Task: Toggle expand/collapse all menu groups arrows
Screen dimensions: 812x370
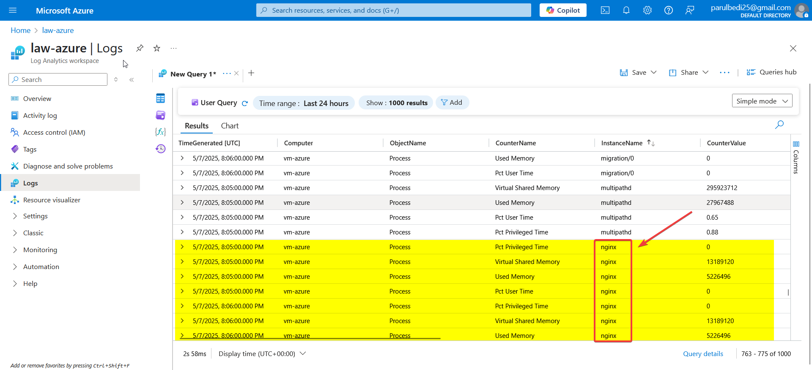Action: [116, 79]
